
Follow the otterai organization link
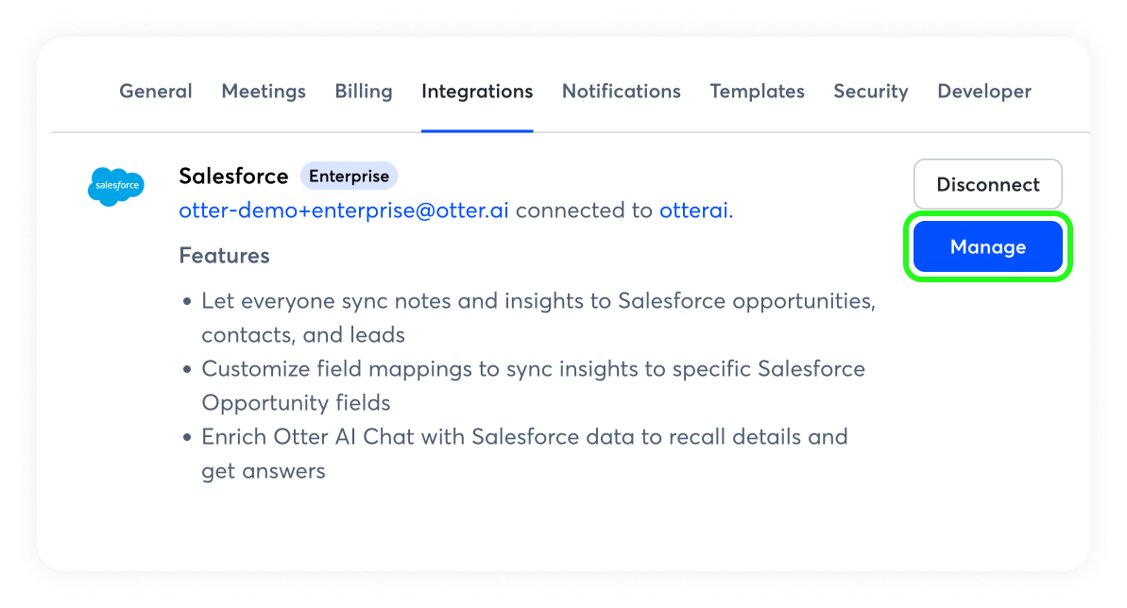click(x=694, y=211)
